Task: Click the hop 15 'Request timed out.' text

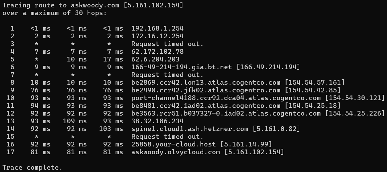Action: 167,137
